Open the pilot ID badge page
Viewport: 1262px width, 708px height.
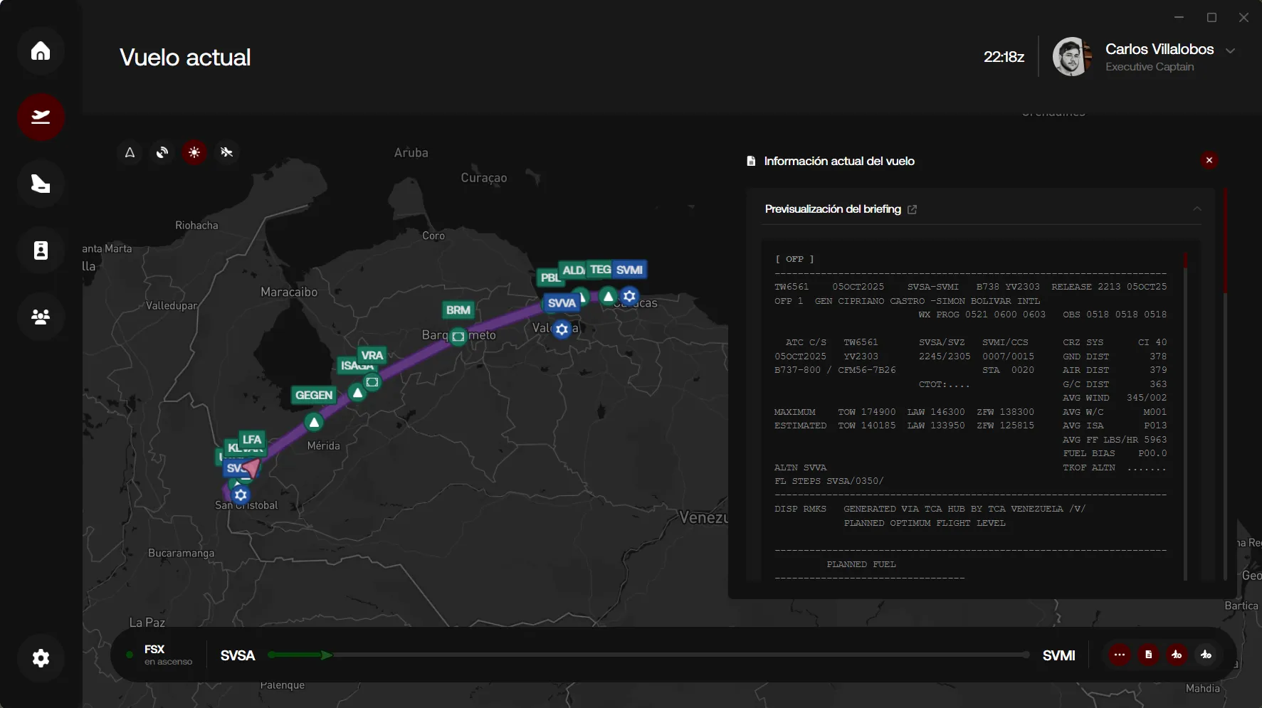coord(41,250)
